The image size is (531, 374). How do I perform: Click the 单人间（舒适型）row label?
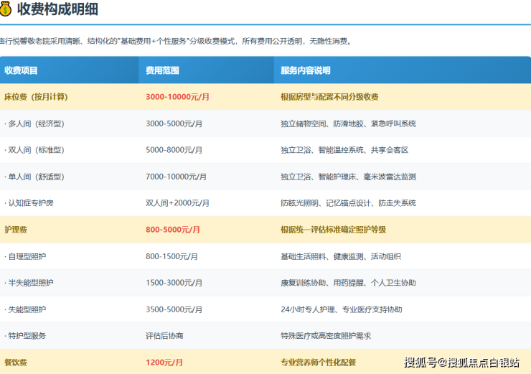click(34, 177)
